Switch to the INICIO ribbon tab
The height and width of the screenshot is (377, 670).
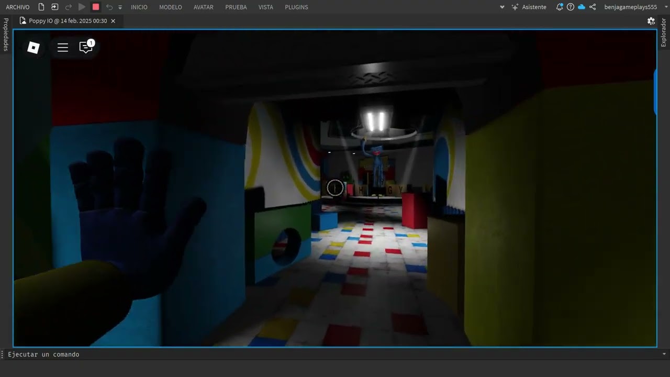coord(139,7)
